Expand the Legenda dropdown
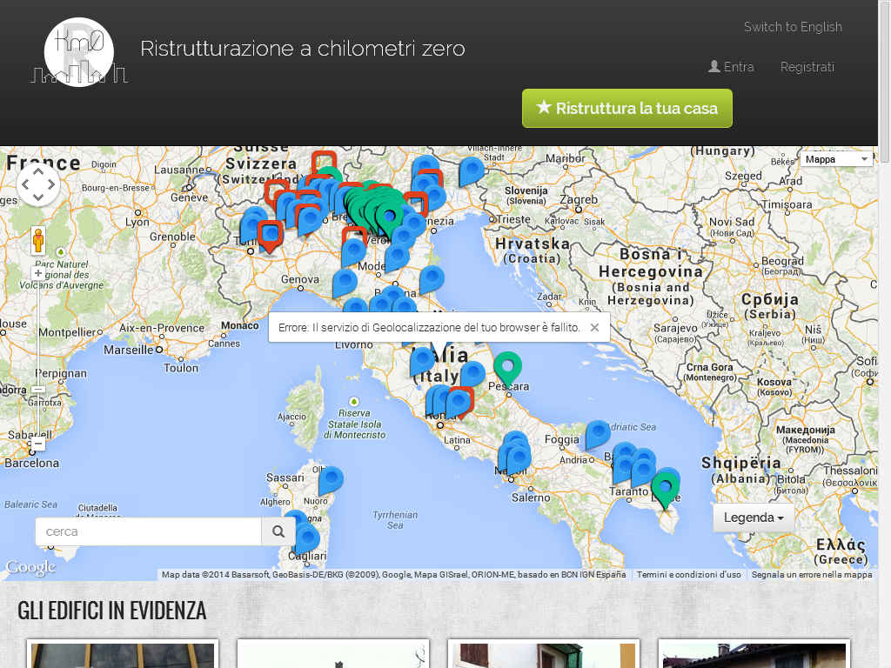891x668 pixels. pyautogui.click(x=754, y=518)
